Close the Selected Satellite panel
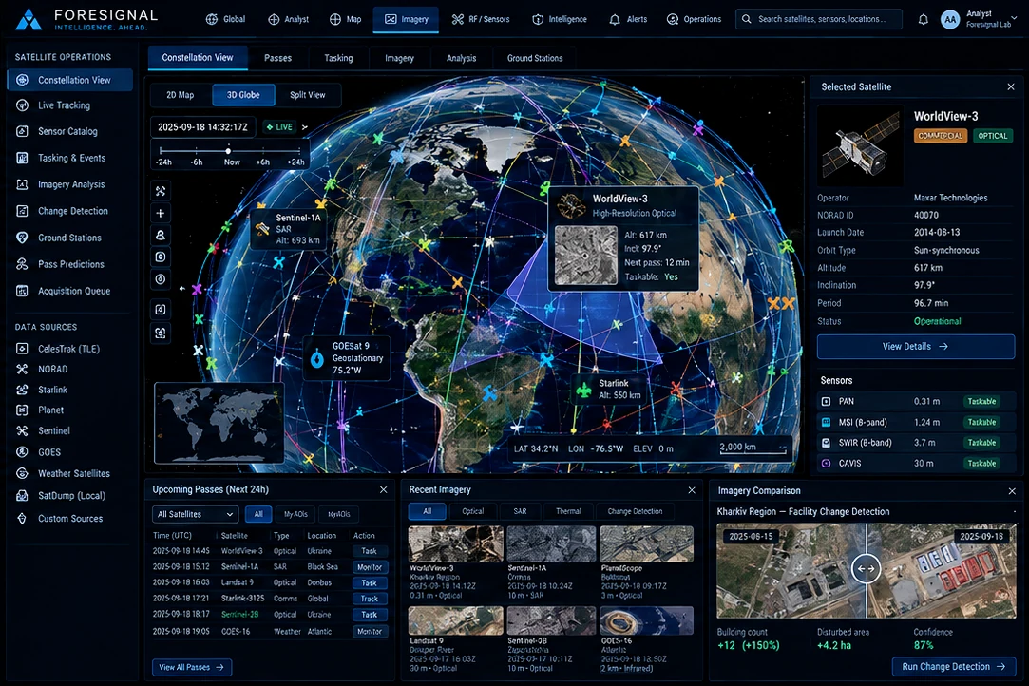The height and width of the screenshot is (686, 1029). (1011, 86)
